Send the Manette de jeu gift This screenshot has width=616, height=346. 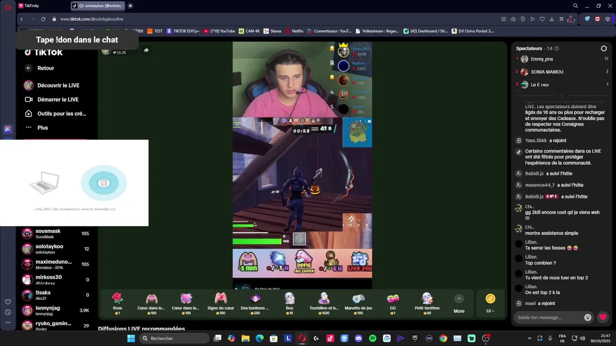click(359, 303)
